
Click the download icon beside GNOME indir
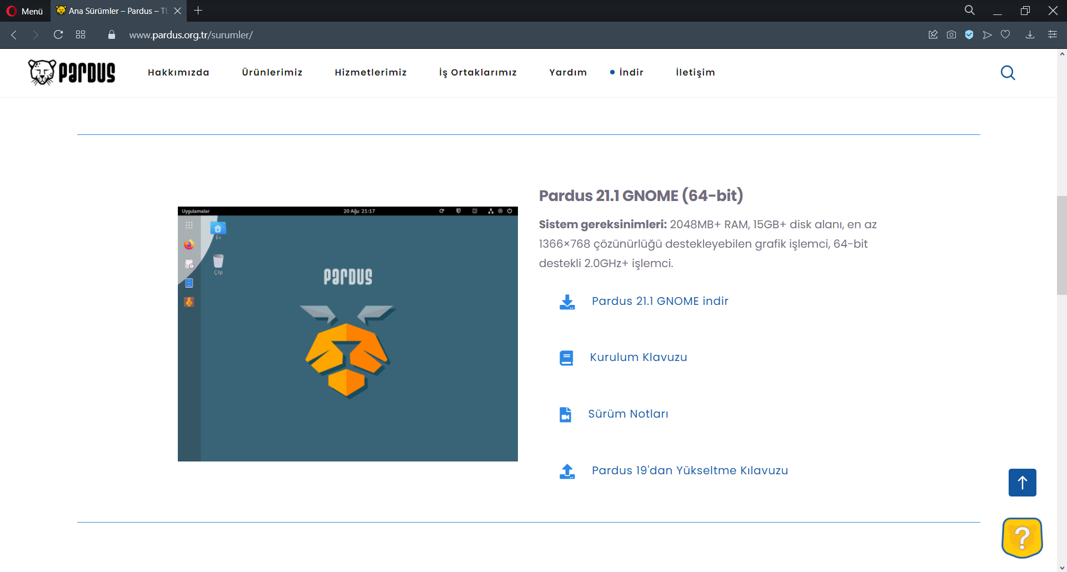(567, 302)
